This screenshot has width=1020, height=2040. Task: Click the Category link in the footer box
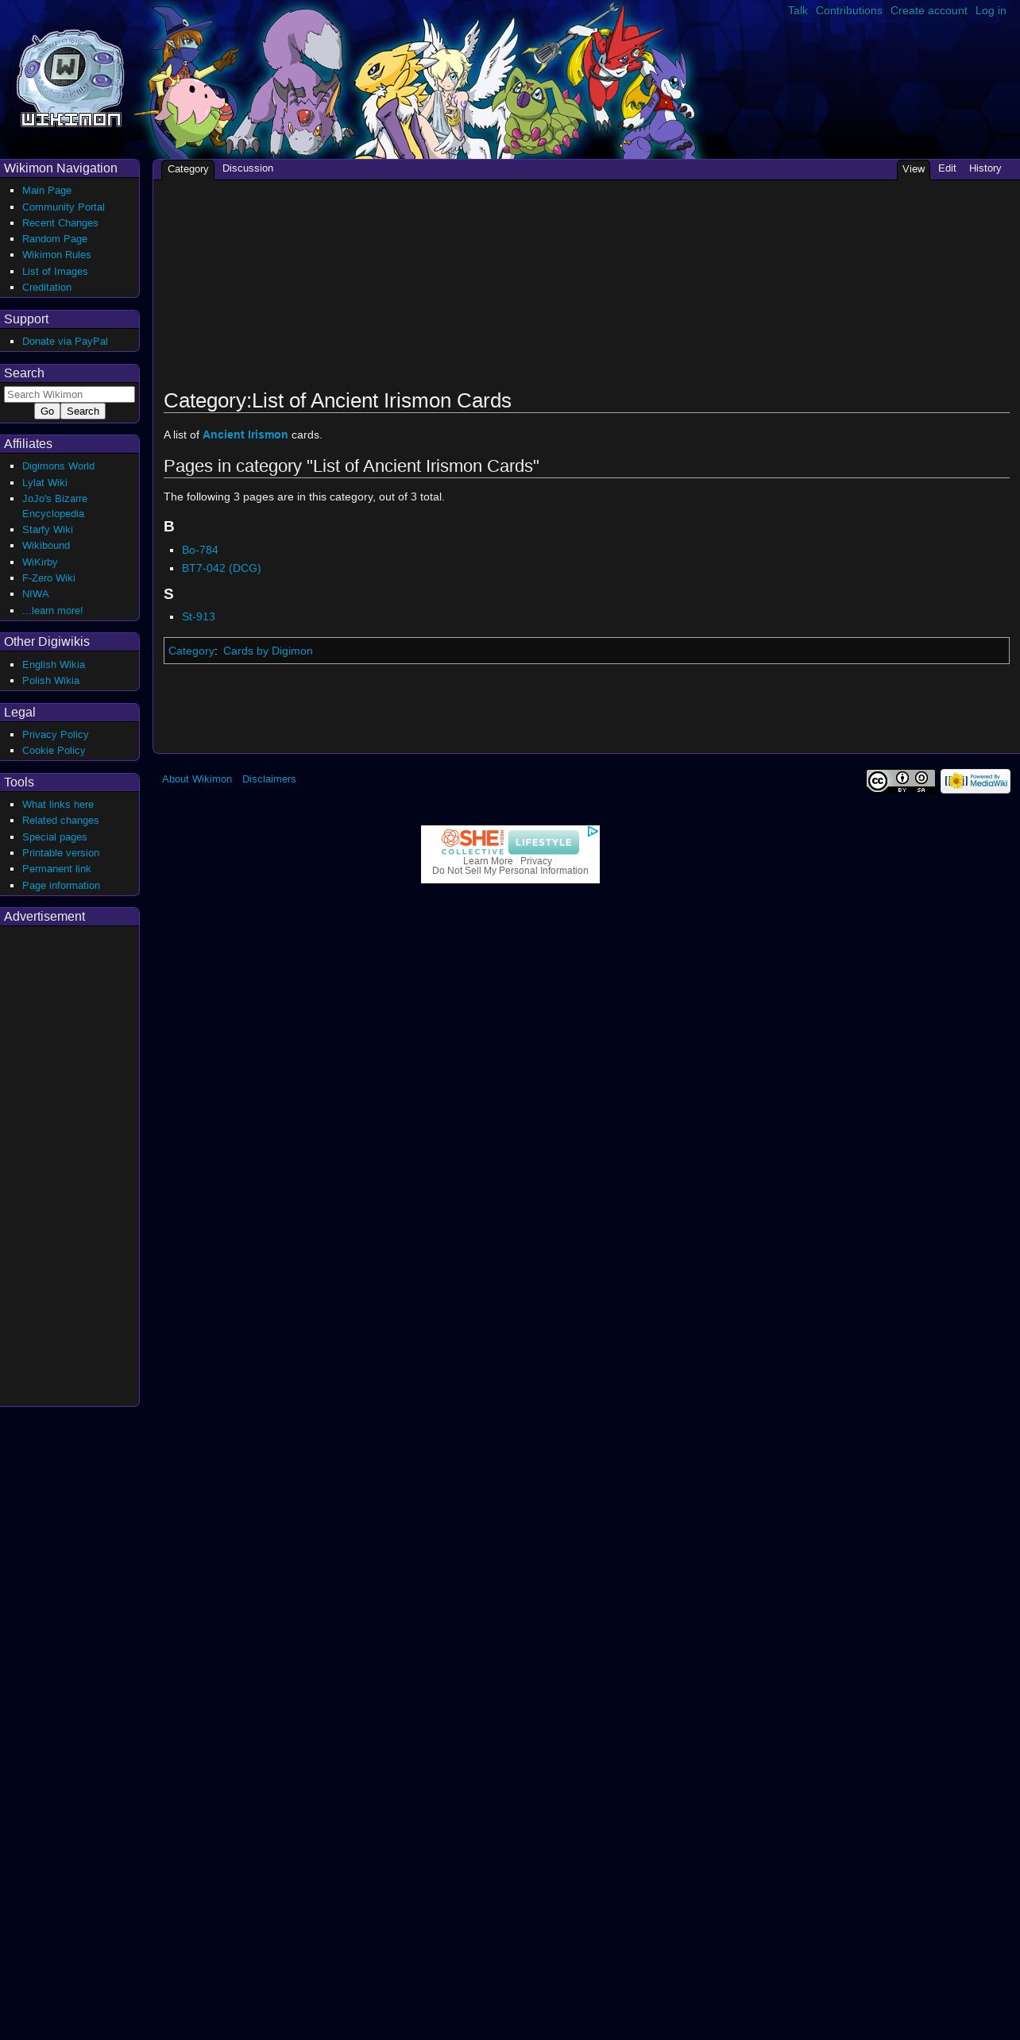[191, 651]
